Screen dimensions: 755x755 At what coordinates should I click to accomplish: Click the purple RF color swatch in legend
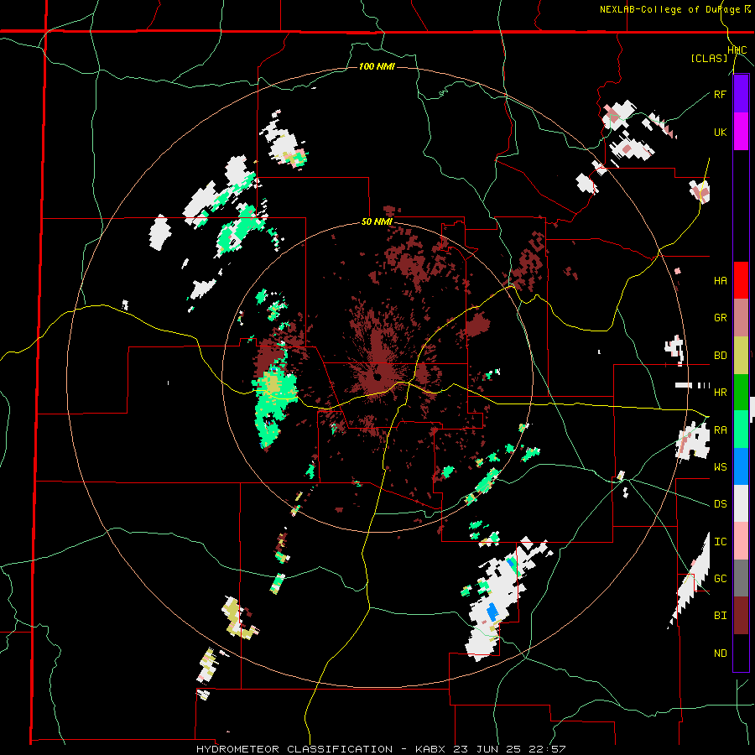741,94
